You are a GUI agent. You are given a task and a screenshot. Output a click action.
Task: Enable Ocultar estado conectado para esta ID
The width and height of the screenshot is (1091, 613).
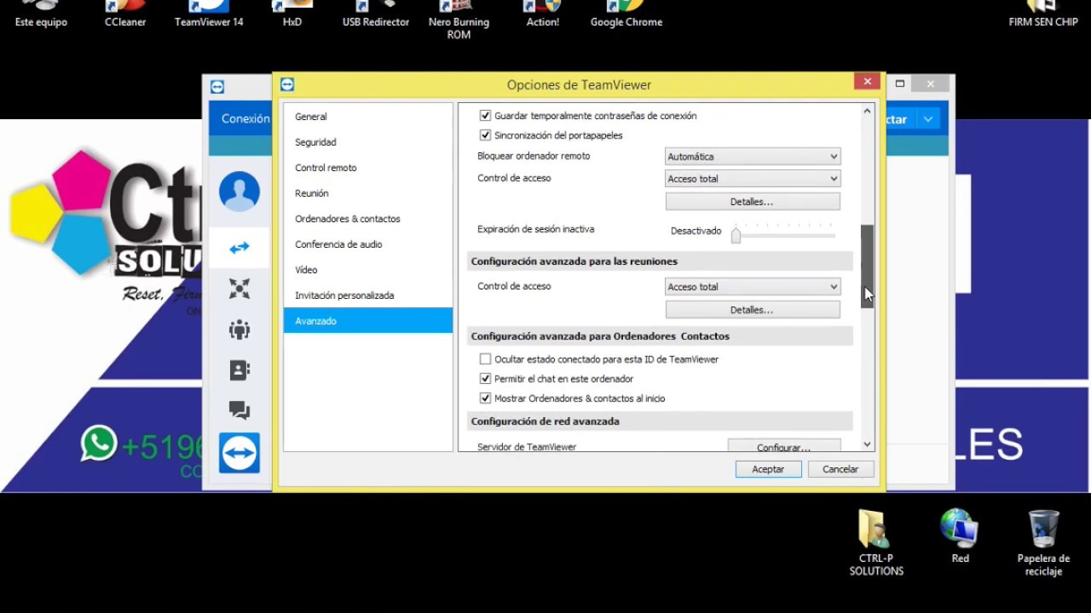[486, 359]
